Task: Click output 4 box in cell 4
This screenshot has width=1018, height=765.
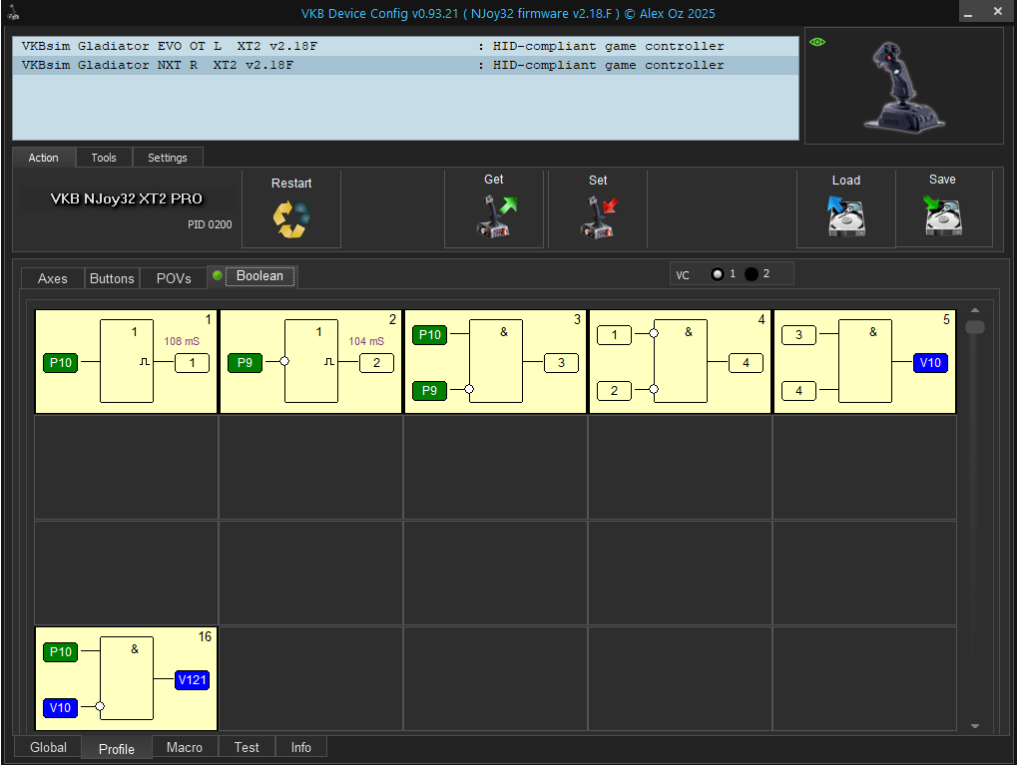Action: [746, 363]
